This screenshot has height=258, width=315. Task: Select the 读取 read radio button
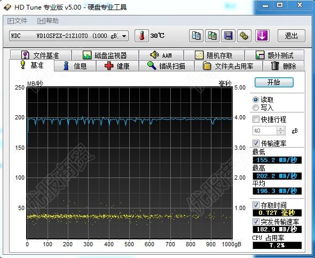click(256, 100)
